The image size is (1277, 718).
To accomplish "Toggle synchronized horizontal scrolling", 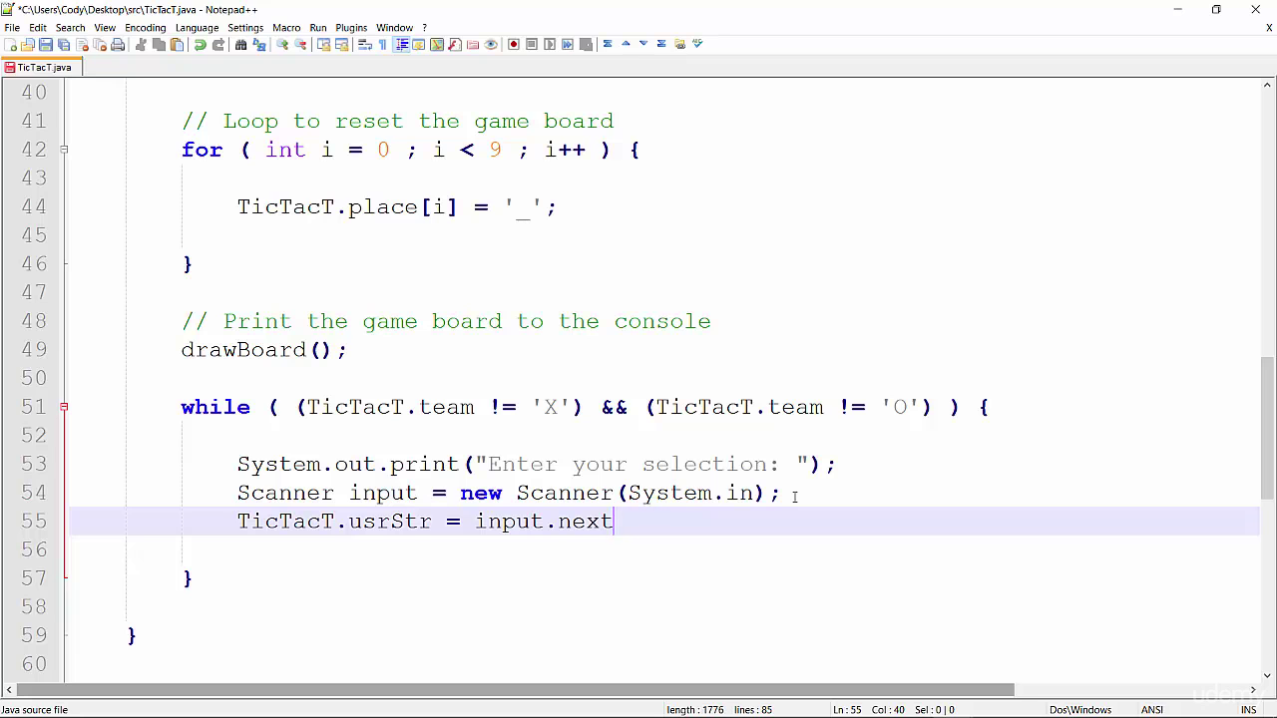I will coord(341,44).
